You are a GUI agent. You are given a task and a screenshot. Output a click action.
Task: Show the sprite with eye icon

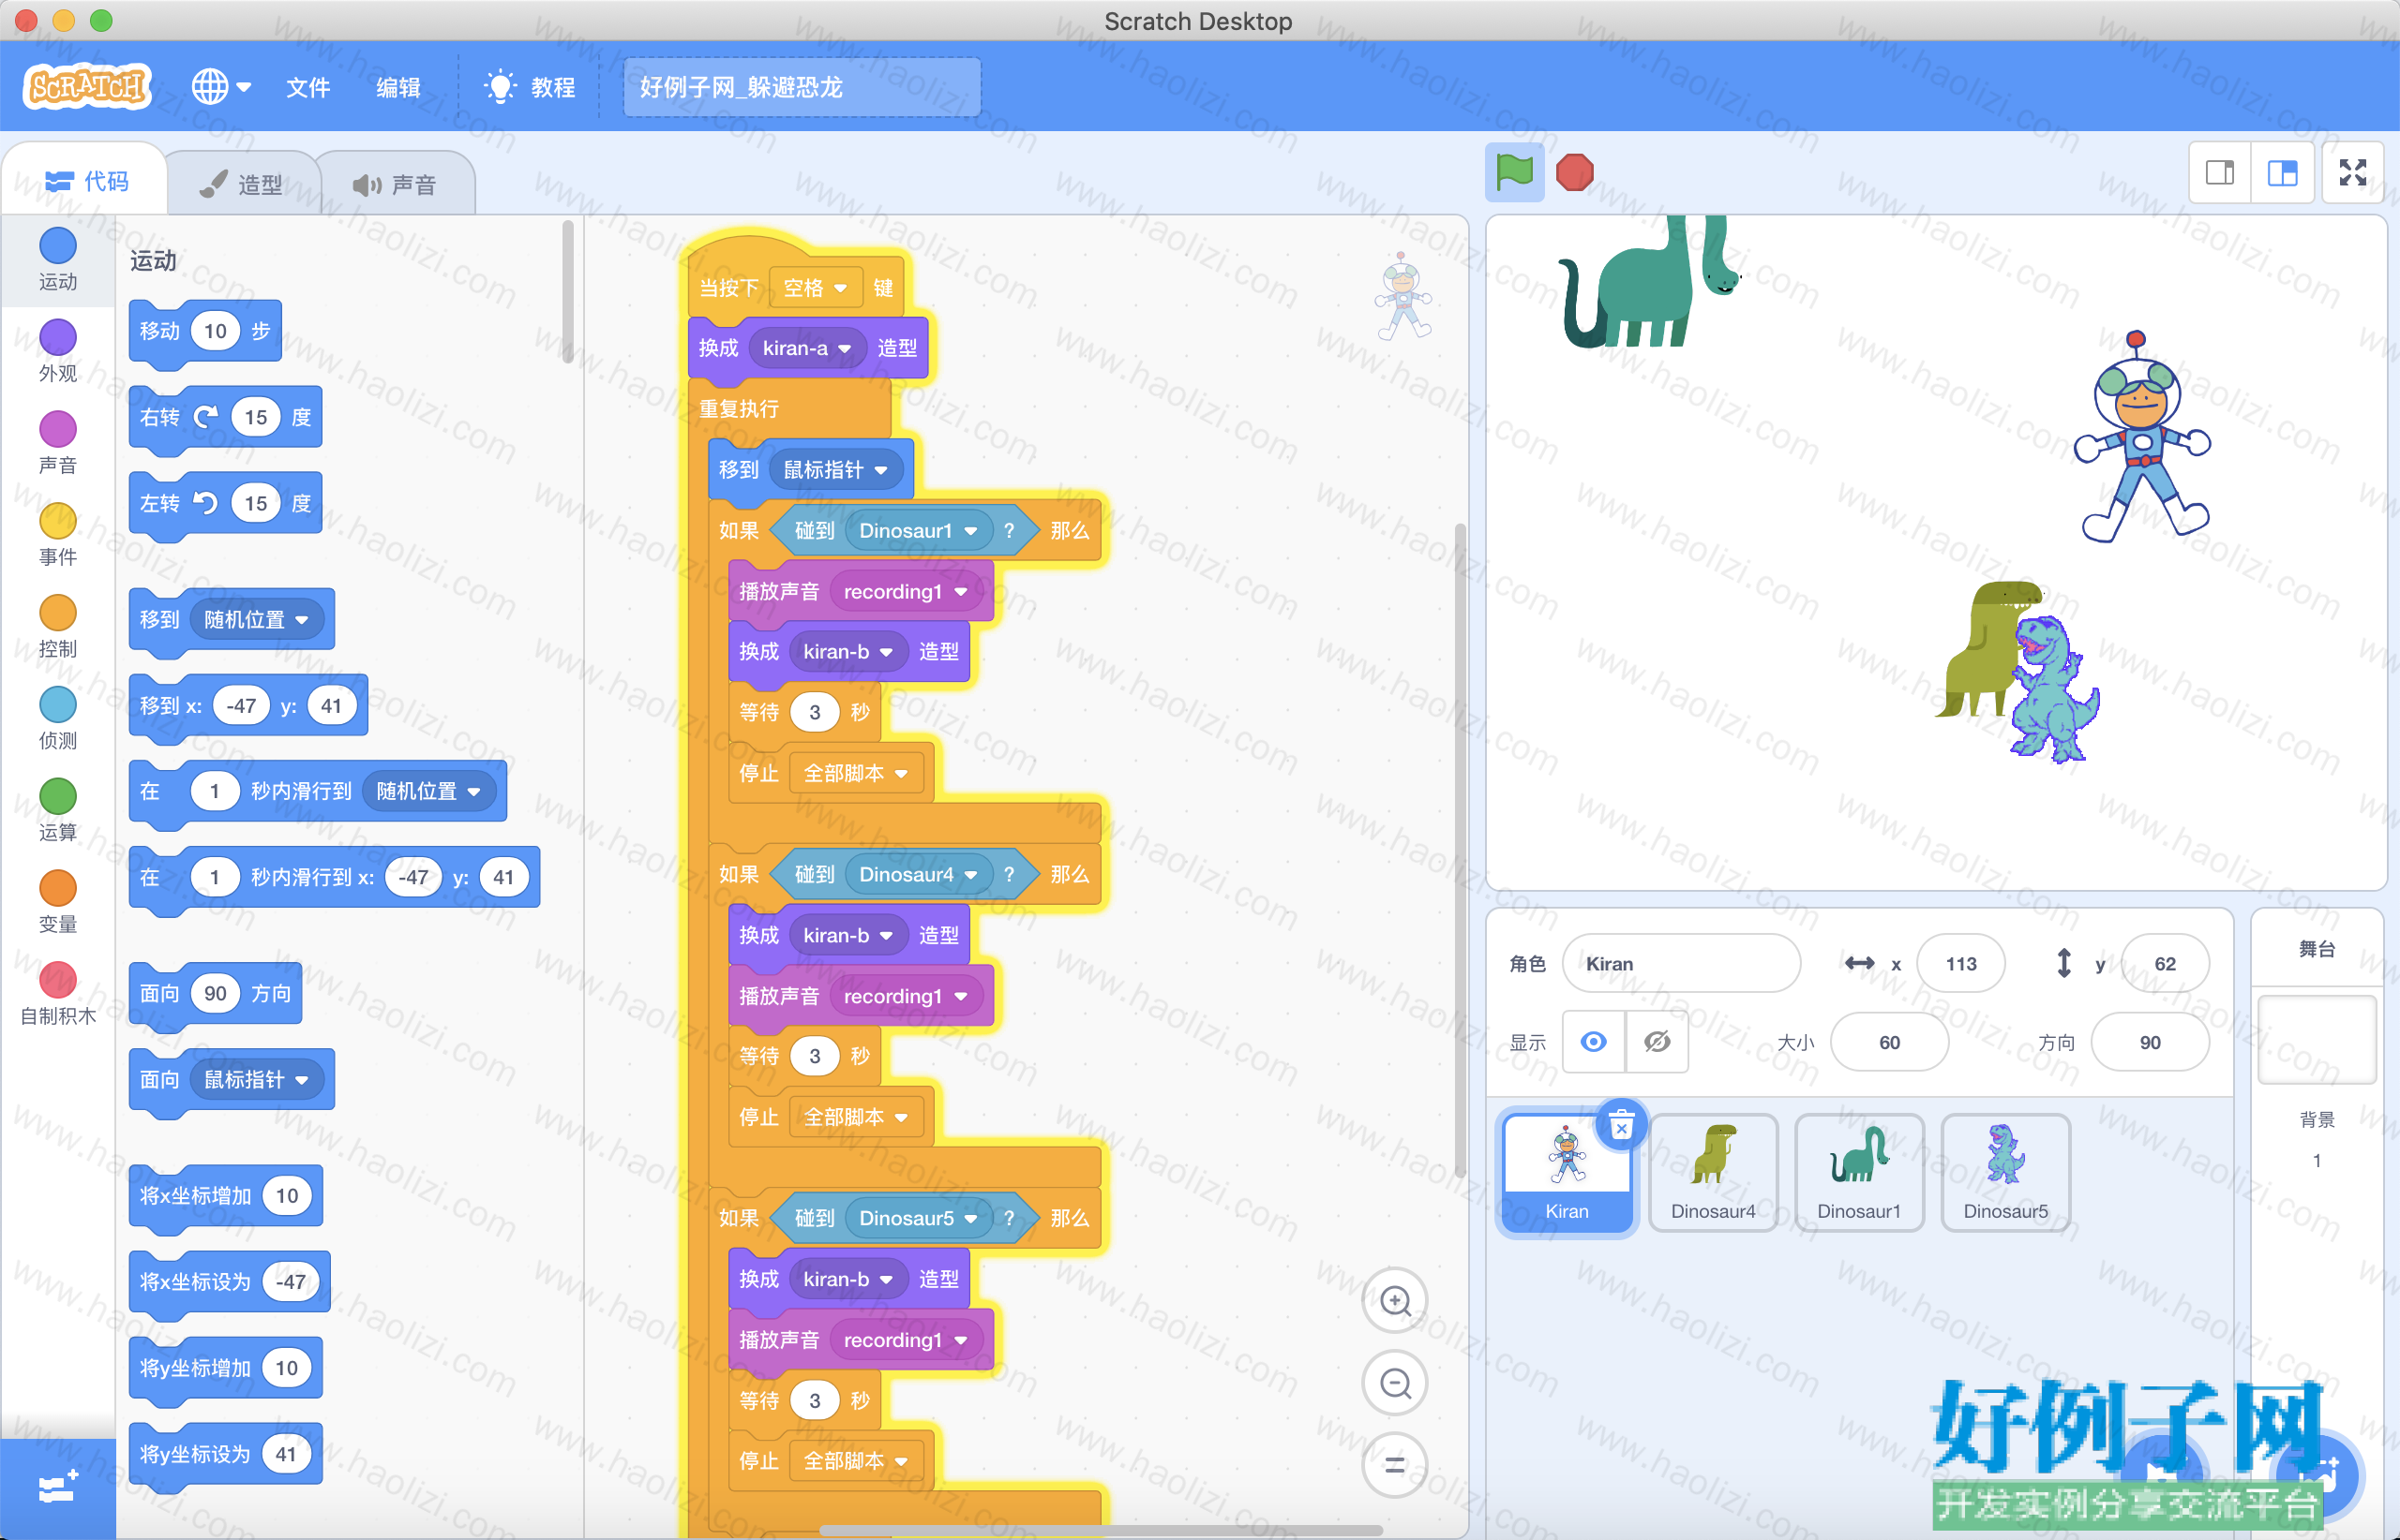click(x=1594, y=1042)
